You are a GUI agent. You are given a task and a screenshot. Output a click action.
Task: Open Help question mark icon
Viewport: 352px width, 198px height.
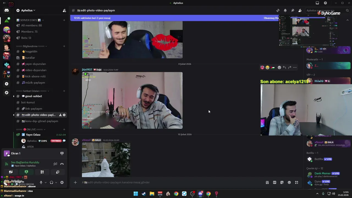pyautogui.click(x=326, y=3)
